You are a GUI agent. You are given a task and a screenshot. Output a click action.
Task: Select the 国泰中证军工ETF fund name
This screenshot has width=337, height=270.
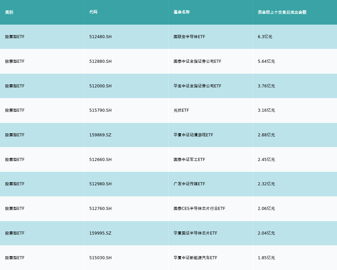[x=189, y=160]
